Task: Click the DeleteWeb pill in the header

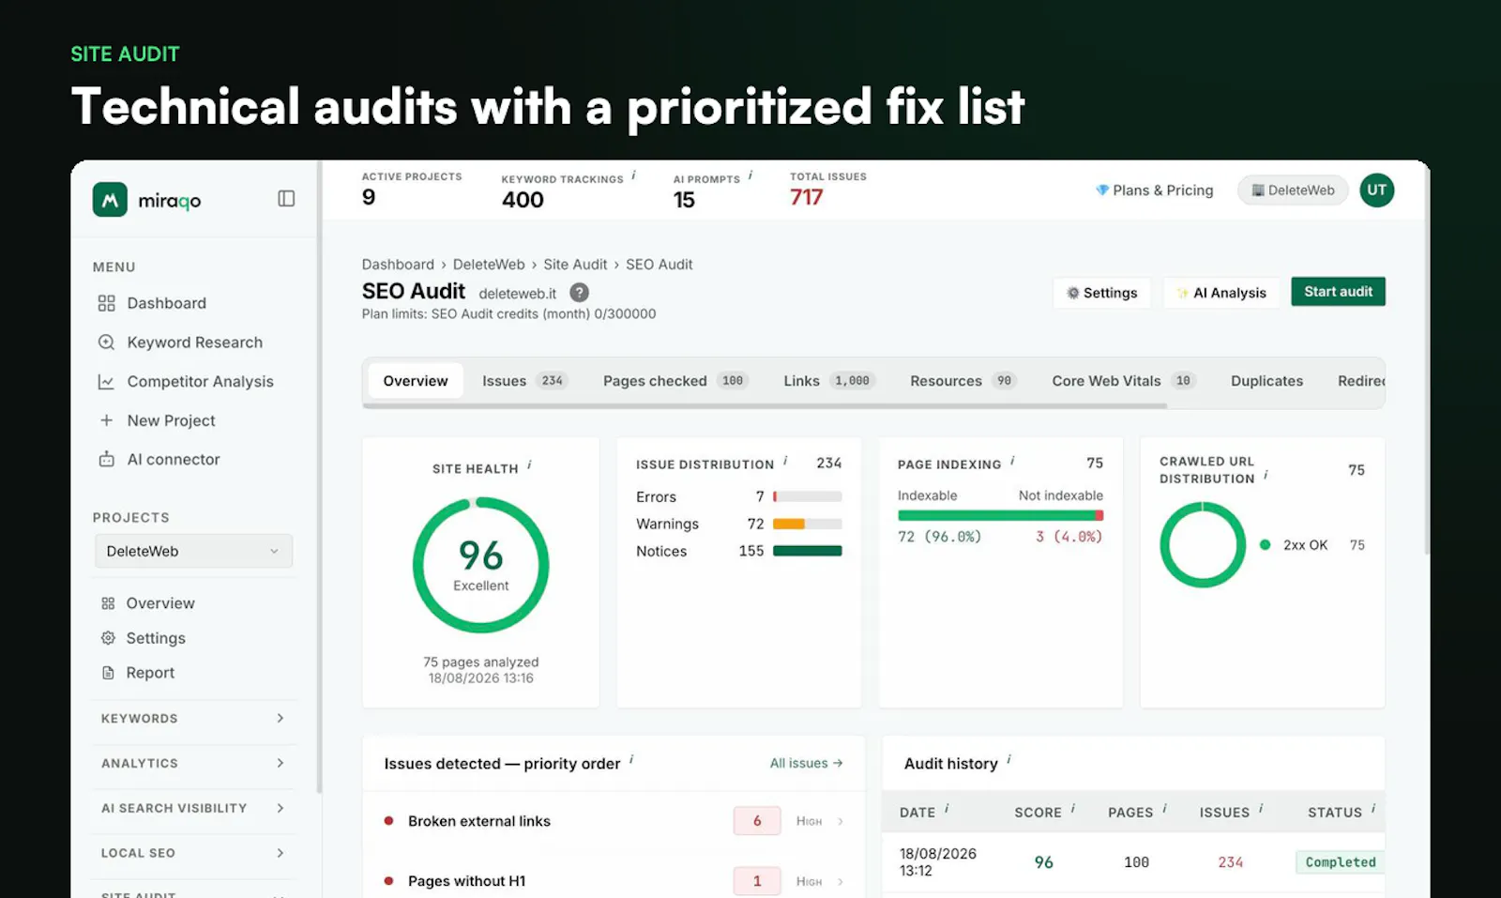Action: click(1293, 190)
